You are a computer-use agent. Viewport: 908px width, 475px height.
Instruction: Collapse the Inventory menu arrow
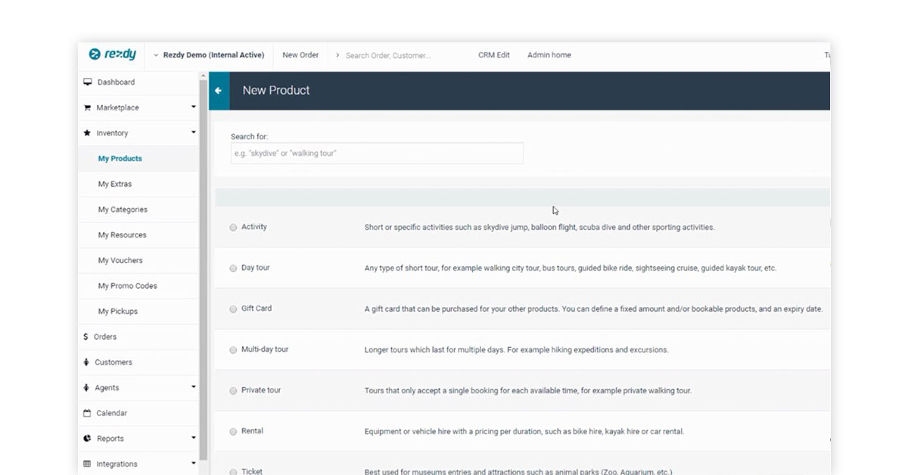pyautogui.click(x=193, y=133)
